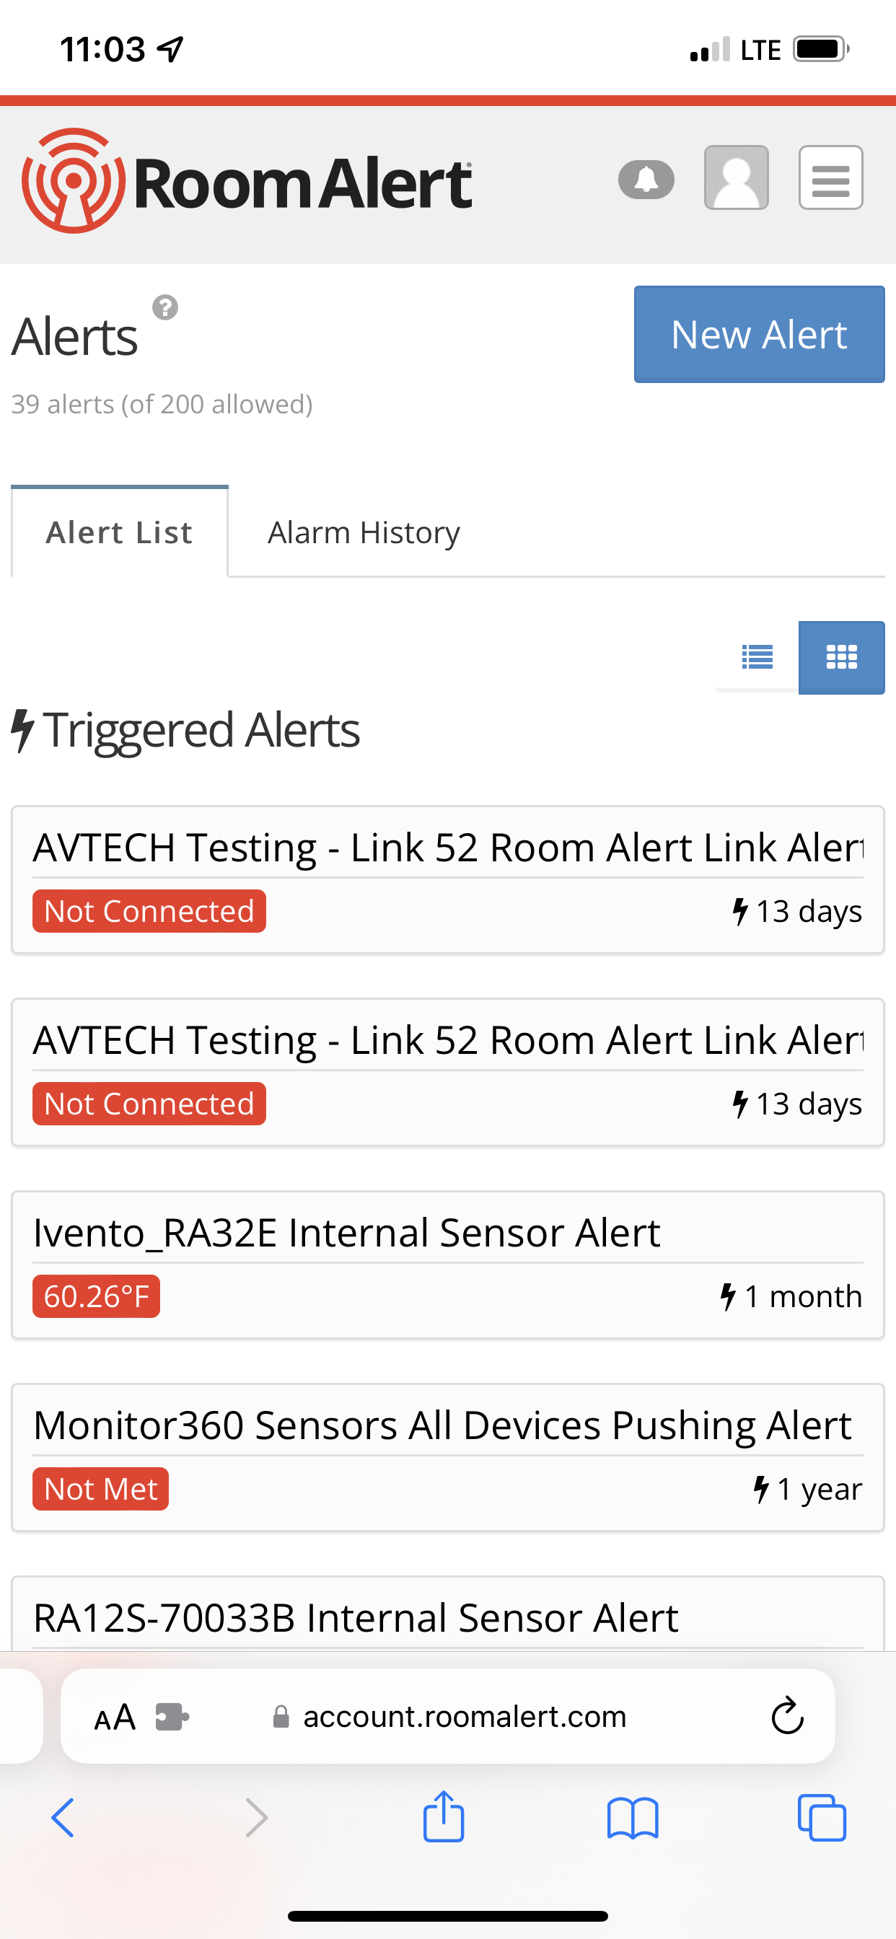The width and height of the screenshot is (896, 1939).
Task: Reload the page with refresh icon
Action: pos(787,1716)
